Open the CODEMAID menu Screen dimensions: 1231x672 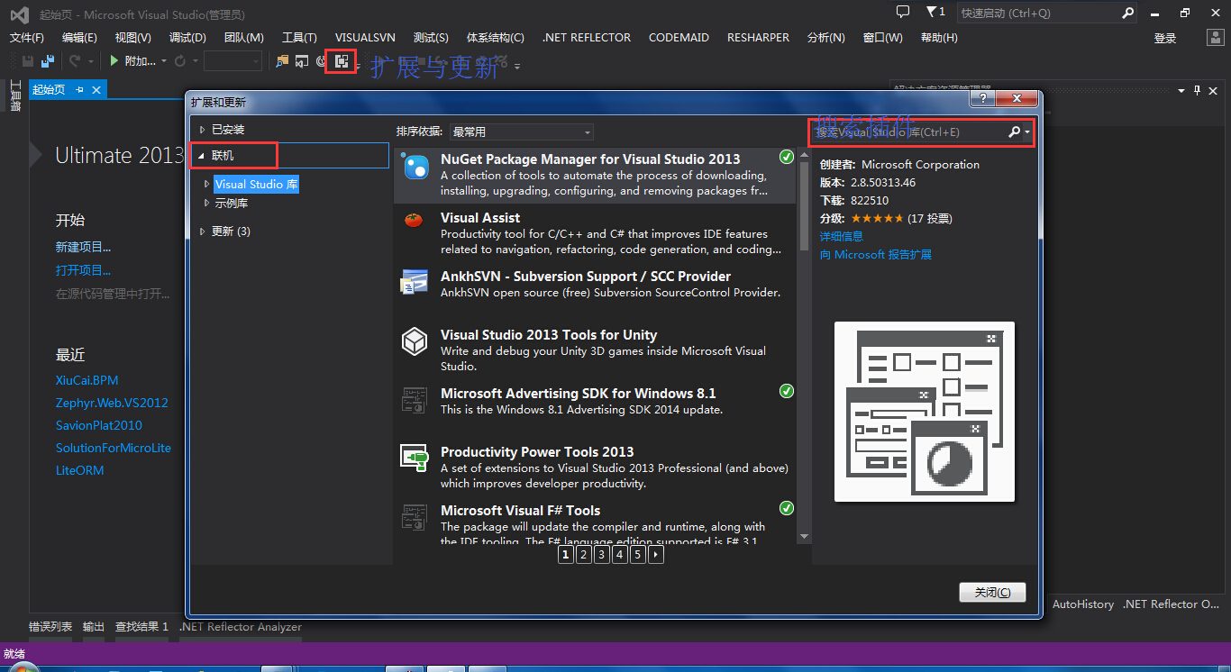pyautogui.click(x=679, y=38)
